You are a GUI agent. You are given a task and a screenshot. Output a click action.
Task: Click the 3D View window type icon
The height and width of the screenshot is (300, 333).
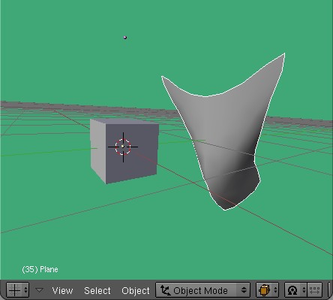point(14,290)
